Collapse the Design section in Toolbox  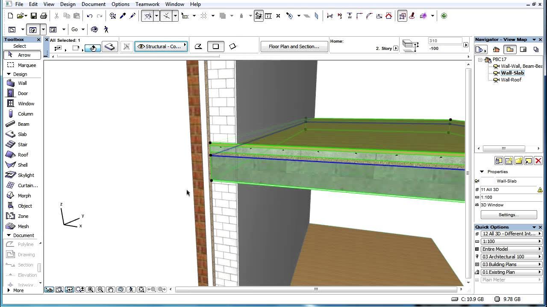[9, 74]
